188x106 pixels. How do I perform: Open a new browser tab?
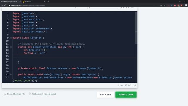[48, 2]
